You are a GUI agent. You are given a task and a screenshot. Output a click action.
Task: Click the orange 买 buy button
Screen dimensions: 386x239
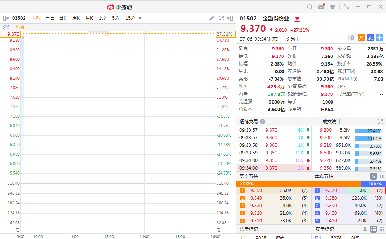(361, 38)
